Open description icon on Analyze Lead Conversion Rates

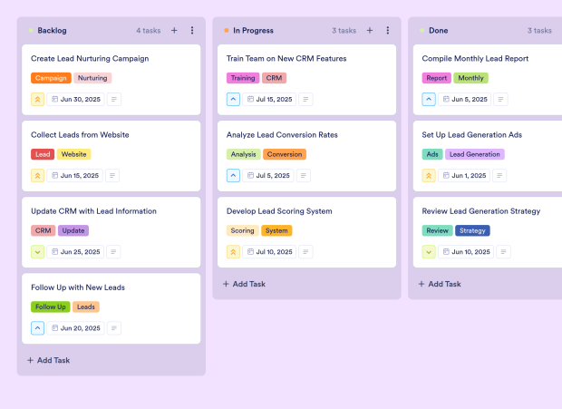tap(304, 176)
